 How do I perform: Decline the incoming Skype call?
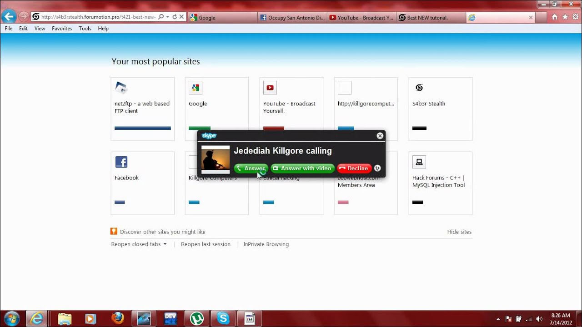354,168
